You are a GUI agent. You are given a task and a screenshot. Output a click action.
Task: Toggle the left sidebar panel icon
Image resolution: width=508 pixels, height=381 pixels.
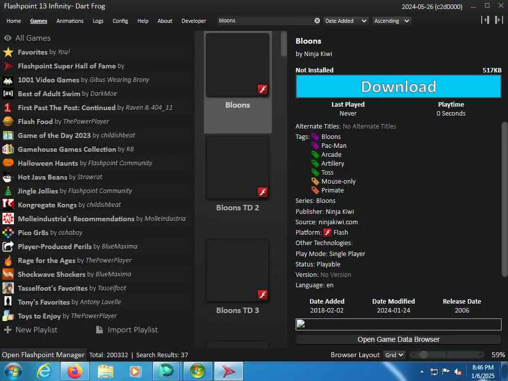coord(485,20)
